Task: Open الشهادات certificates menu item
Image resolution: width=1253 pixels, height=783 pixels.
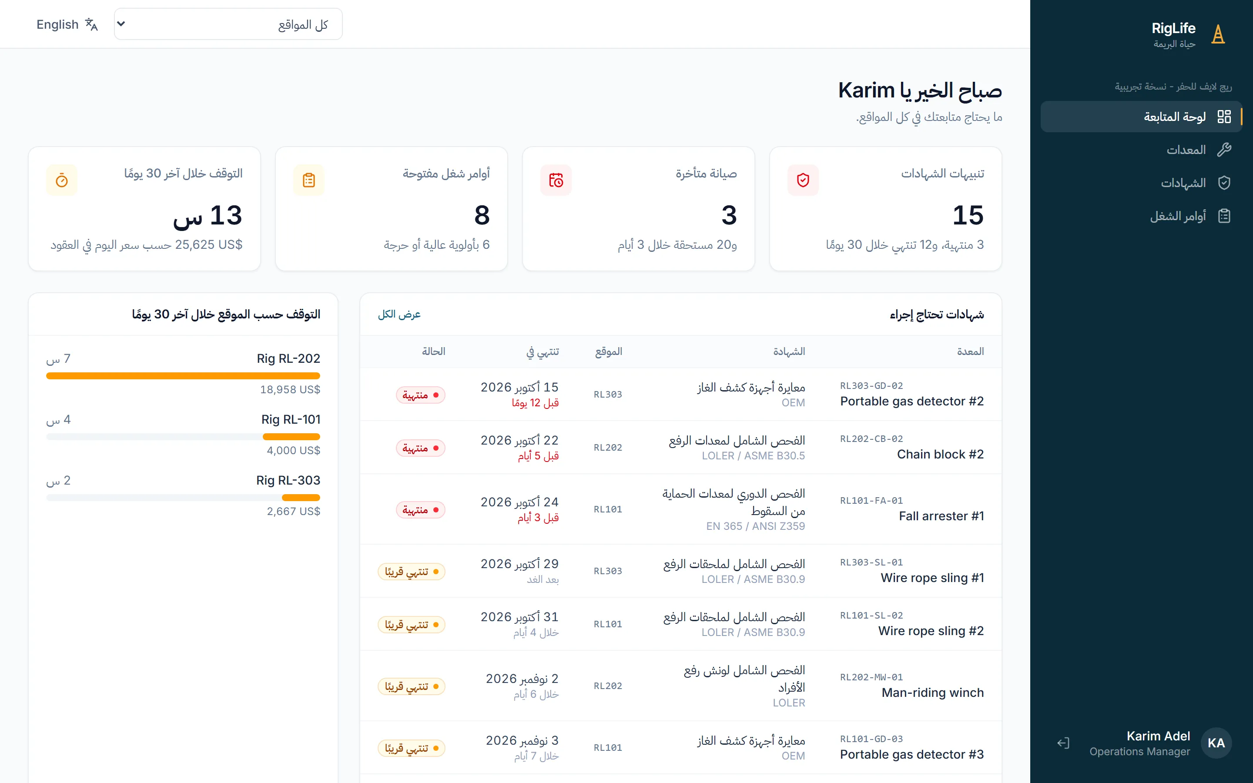Action: (1141, 183)
